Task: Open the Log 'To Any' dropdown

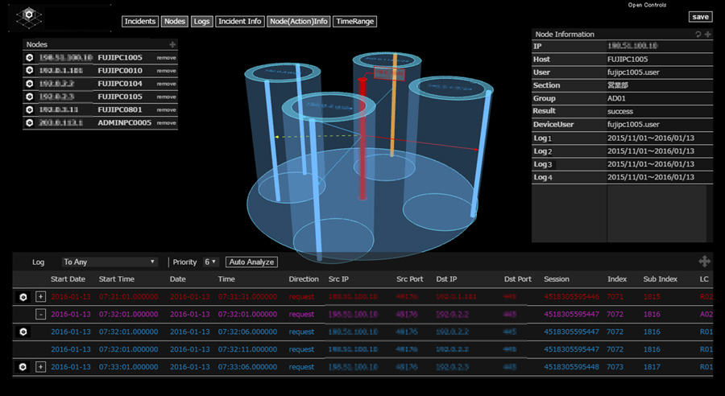Action: [110, 262]
